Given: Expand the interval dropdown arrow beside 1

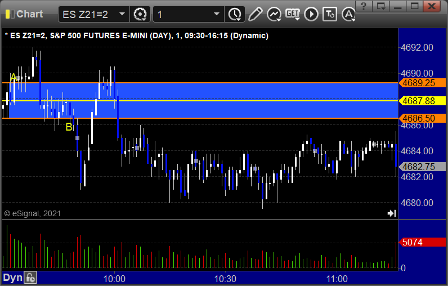Looking at the screenshot, I should 217,14.
